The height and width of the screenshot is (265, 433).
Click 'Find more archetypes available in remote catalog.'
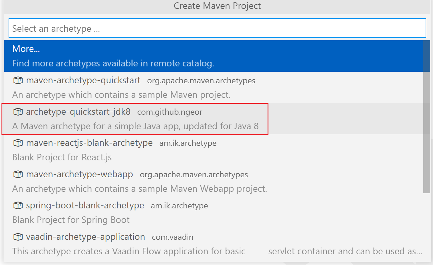[113, 63]
